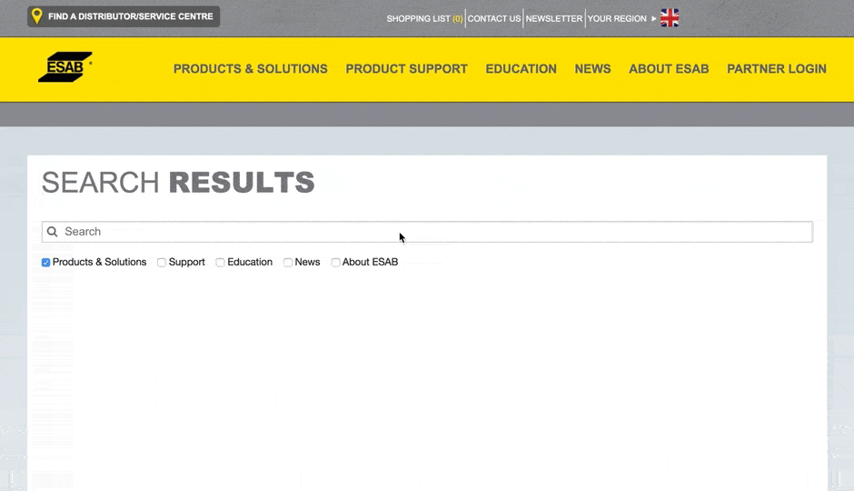The width and height of the screenshot is (854, 491).
Task: Open the Education navigation menu
Action: pos(521,69)
